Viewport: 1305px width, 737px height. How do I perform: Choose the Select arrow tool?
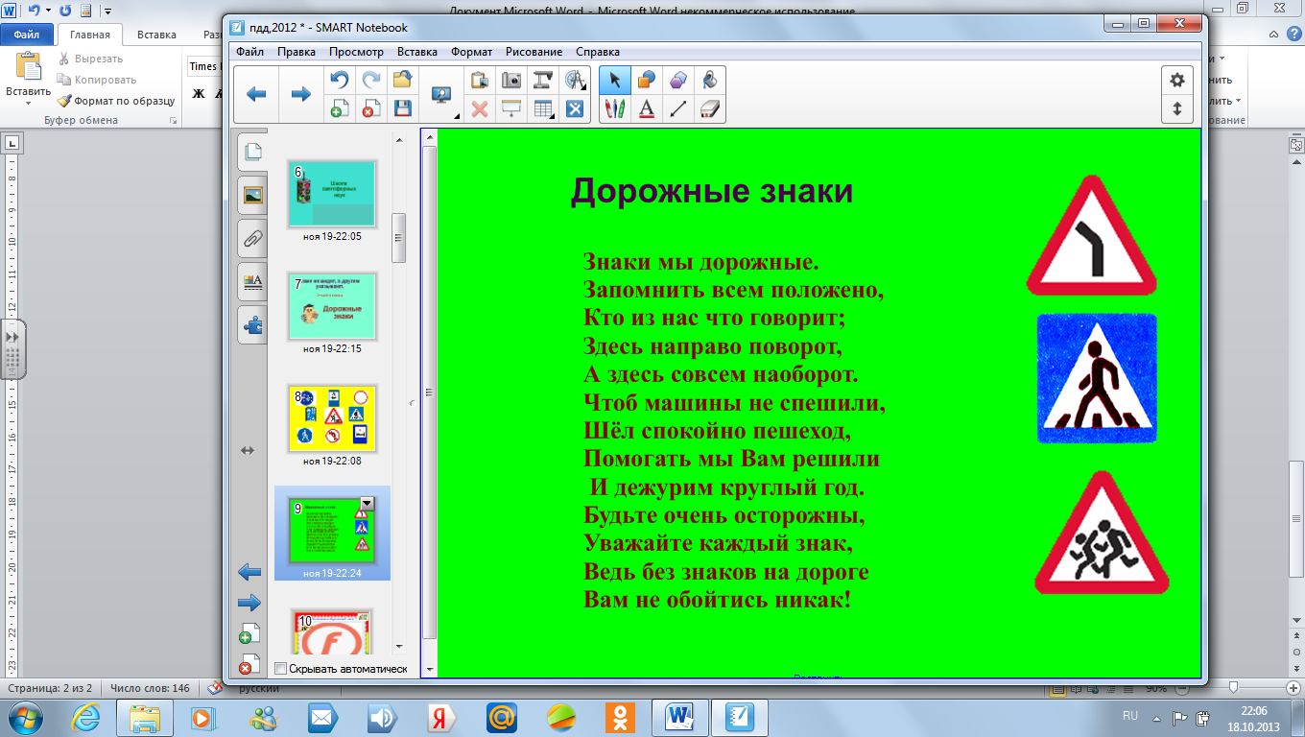tap(615, 80)
